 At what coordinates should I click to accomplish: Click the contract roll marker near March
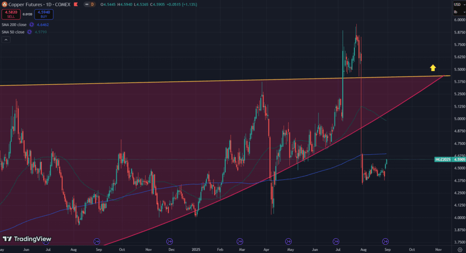240,241
